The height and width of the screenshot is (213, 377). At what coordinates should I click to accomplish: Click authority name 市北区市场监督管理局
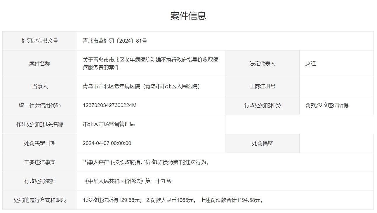coord(109,124)
